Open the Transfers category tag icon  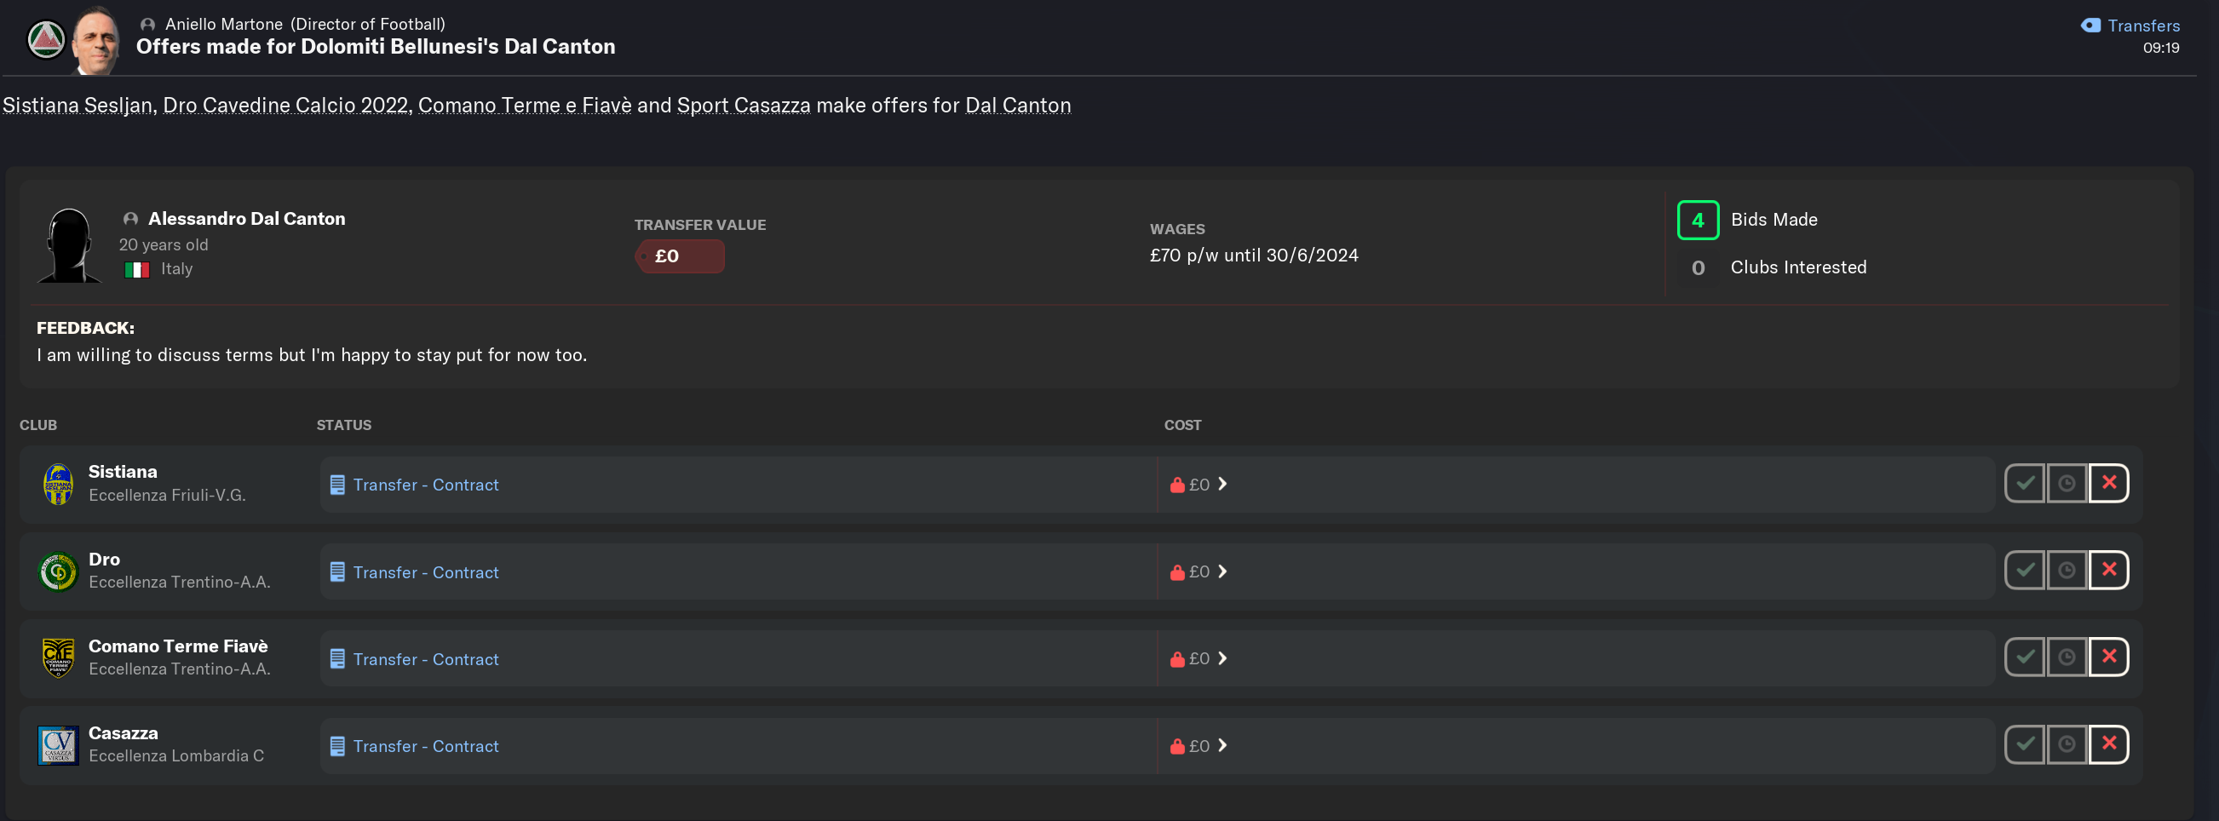tap(2090, 26)
